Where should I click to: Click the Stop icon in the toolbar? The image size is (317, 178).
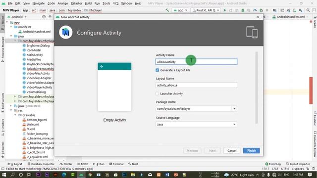(x=267, y=10)
